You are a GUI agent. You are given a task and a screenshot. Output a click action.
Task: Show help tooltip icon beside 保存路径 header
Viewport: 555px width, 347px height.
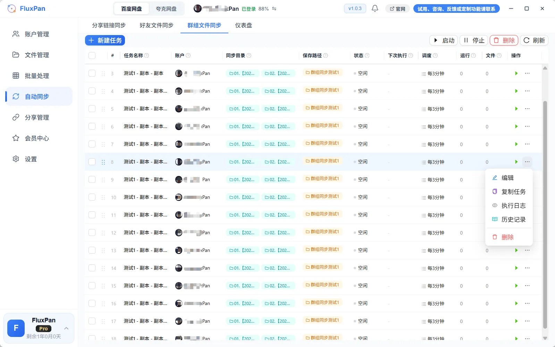[x=326, y=56]
